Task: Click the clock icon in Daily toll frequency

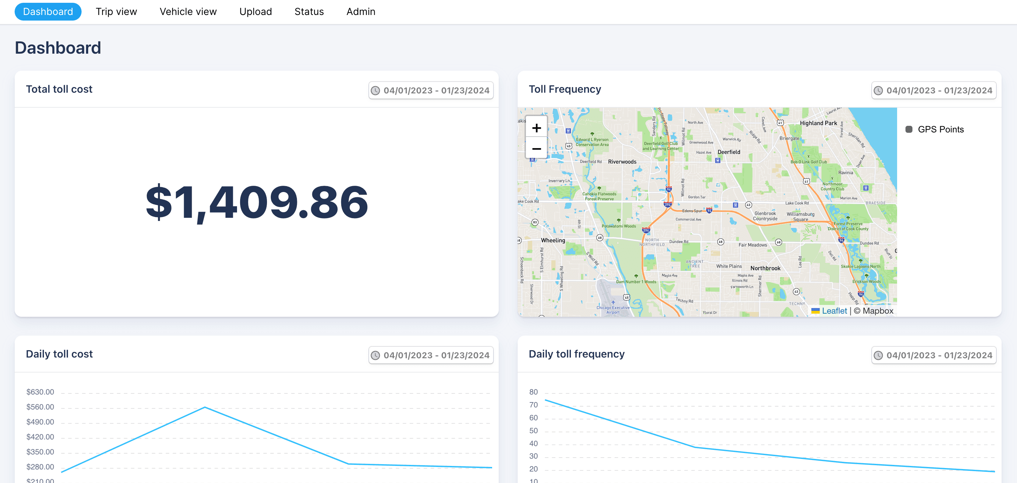Action: point(878,355)
